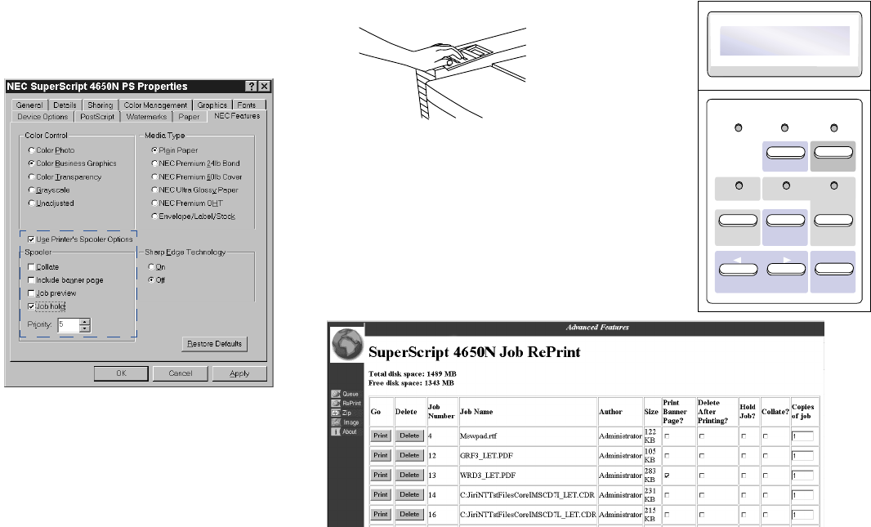Click job name Mswpad.rtf
This screenshot has height=527, width=871.
tap(478, 436)
